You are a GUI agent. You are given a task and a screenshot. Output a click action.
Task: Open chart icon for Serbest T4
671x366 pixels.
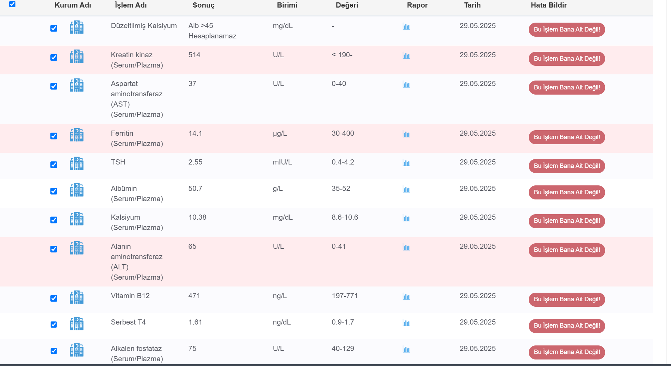point(406,323)
